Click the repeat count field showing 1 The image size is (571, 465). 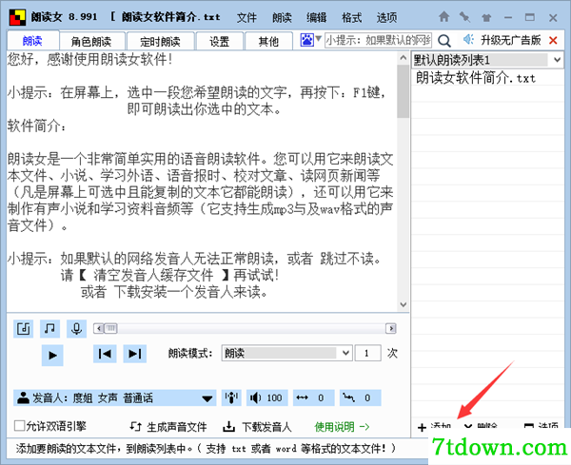point(367,353)
